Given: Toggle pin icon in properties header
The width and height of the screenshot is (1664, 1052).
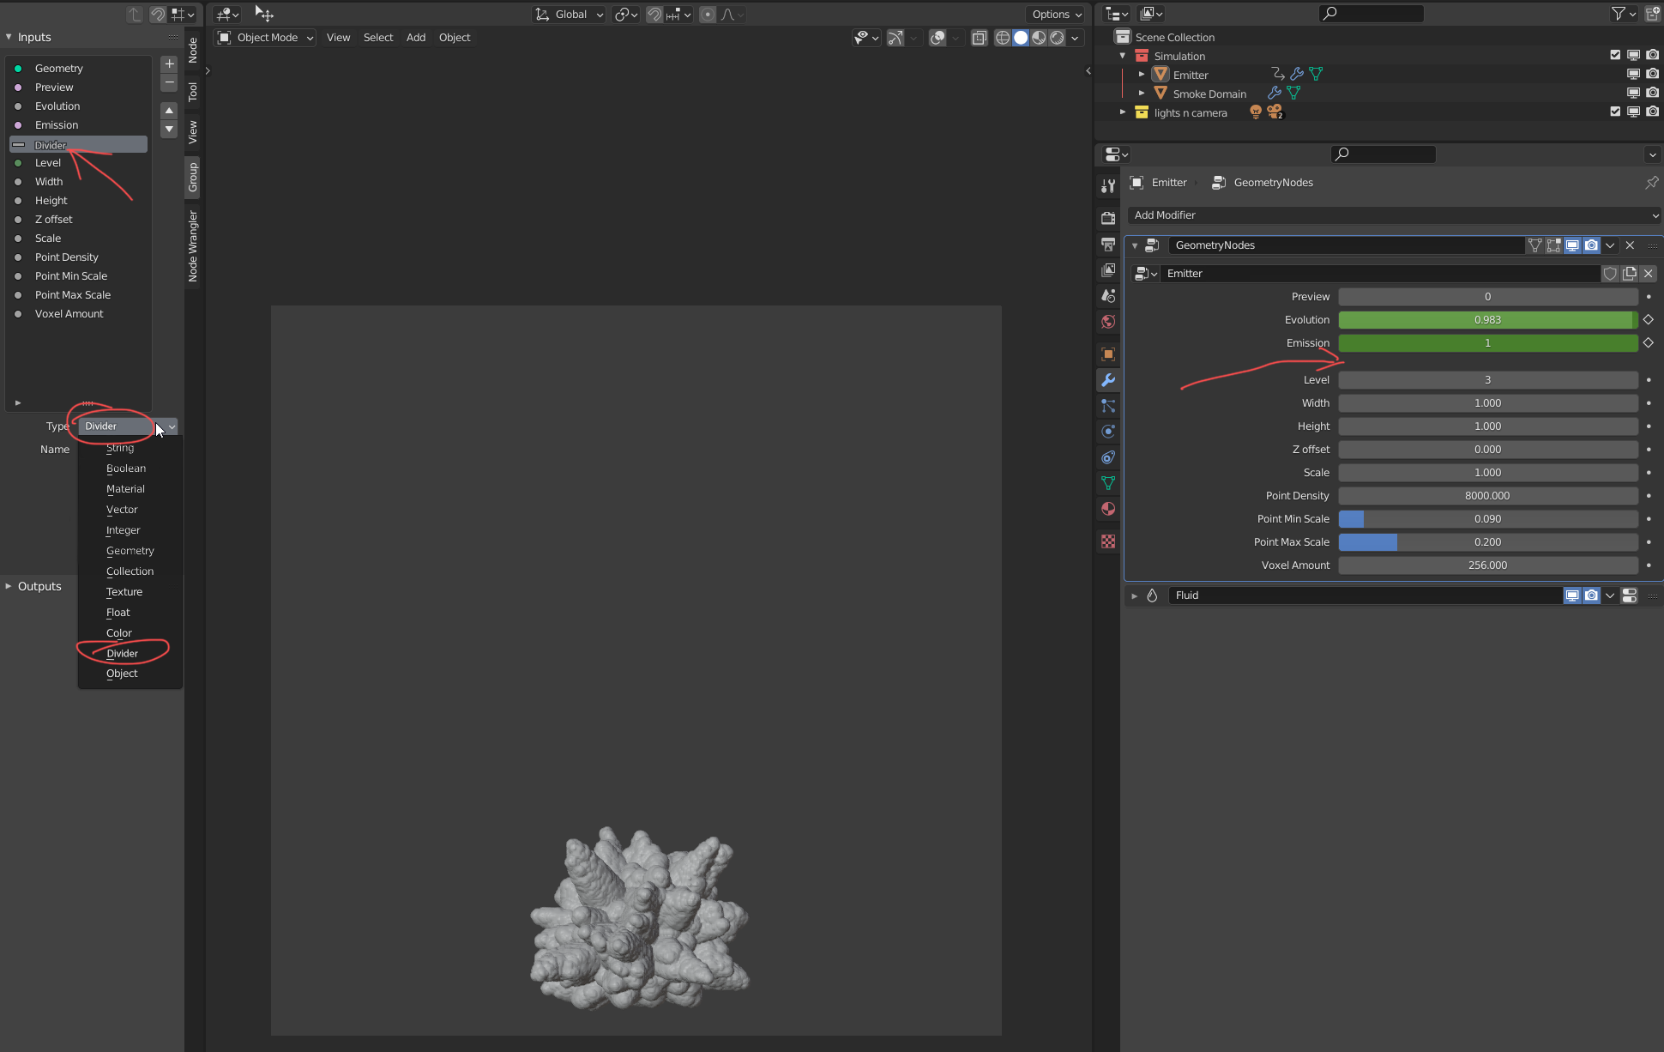Looking at the screenshot, I should [x=1651, y=183].
